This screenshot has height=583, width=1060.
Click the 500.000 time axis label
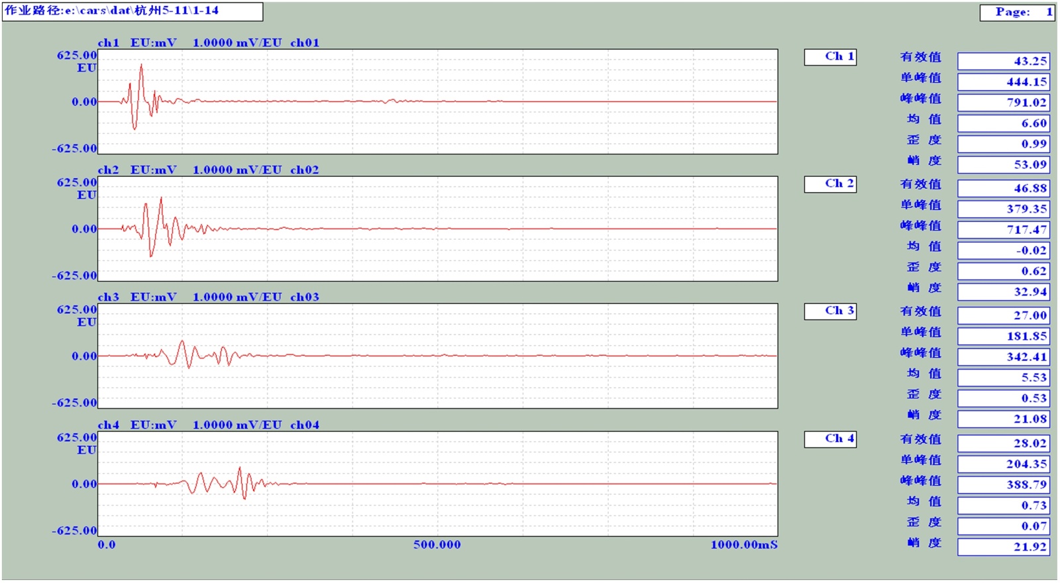click(x=437, y=545)
